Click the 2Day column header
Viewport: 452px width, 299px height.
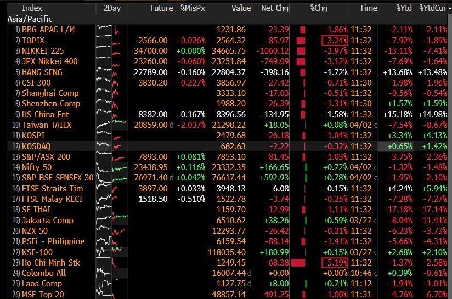point(112,8)
